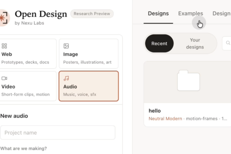The width and height of the screenshot is (231, 154).
Task: Click the New audio heading
Action: pyautogui.click(x=14, y=116)
